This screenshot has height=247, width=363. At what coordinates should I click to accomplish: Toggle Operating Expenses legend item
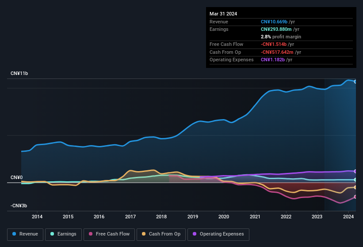(x=218, y=234)
